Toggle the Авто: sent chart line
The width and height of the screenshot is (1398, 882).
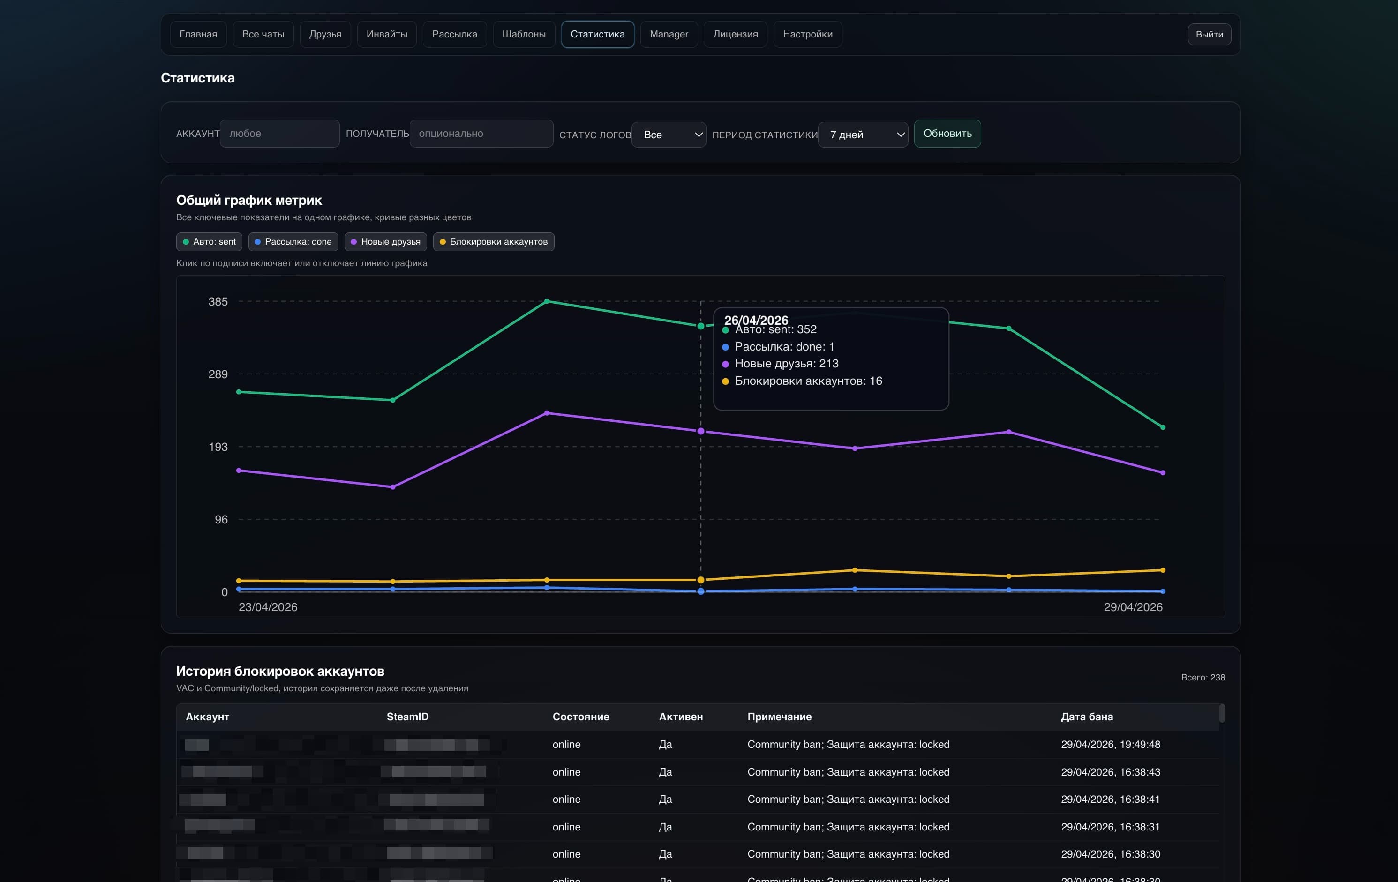tap(209, 242)
